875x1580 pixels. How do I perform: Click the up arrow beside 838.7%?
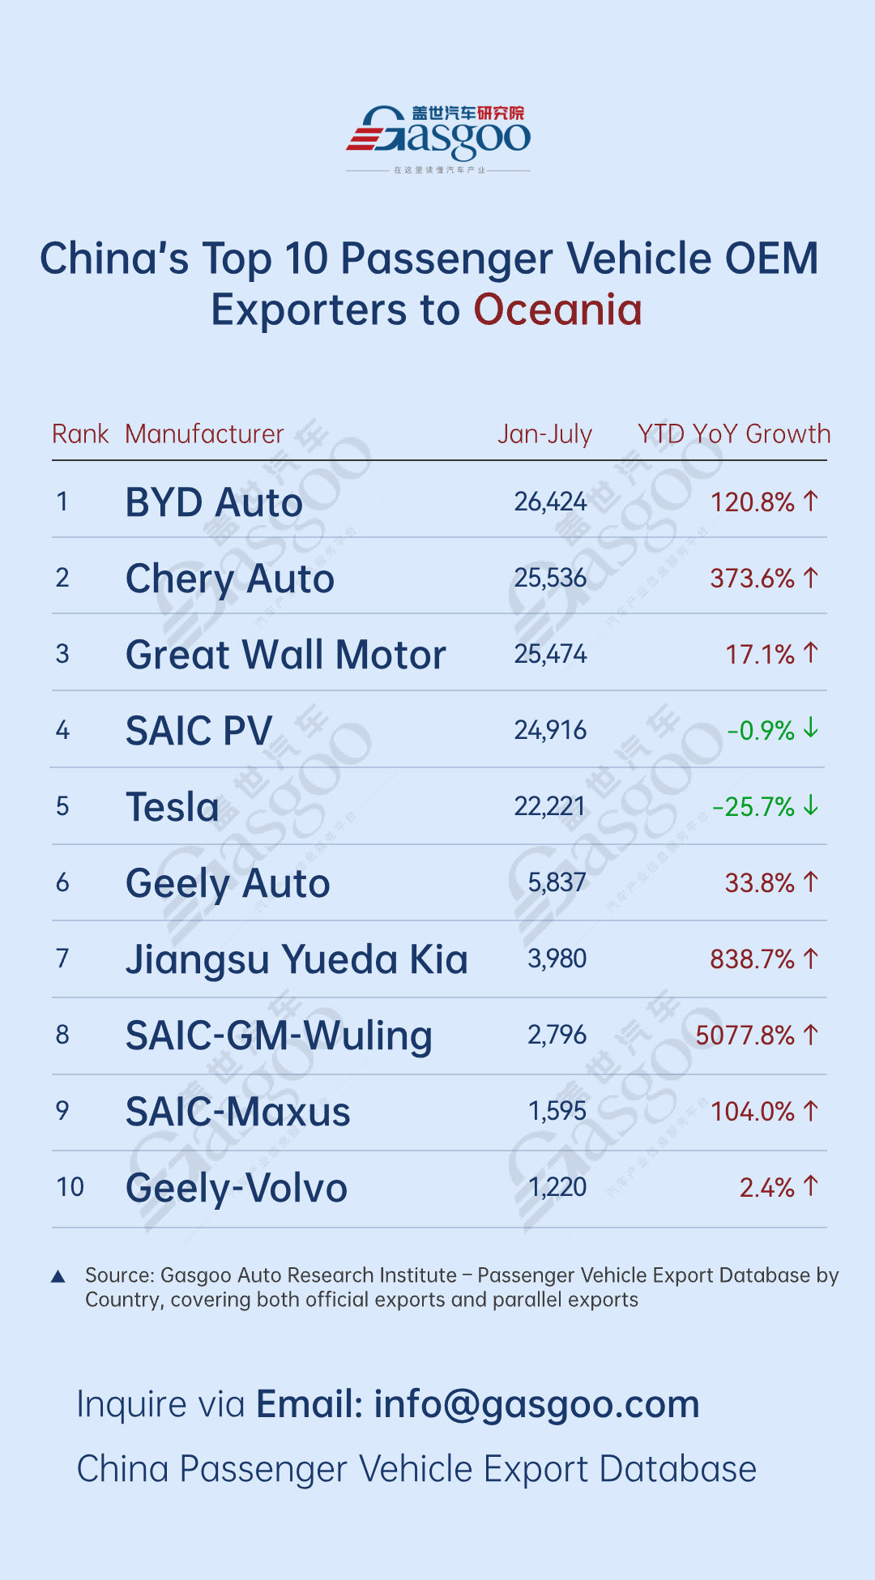pyautogui.click(x=811, y=959)
